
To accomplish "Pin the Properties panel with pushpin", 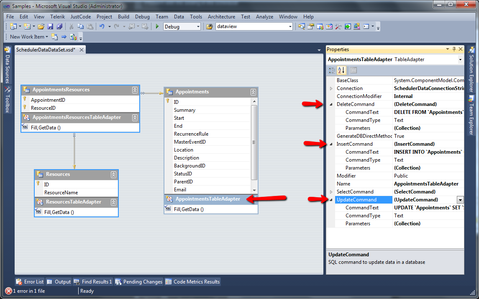I will [x=454, y=49].
